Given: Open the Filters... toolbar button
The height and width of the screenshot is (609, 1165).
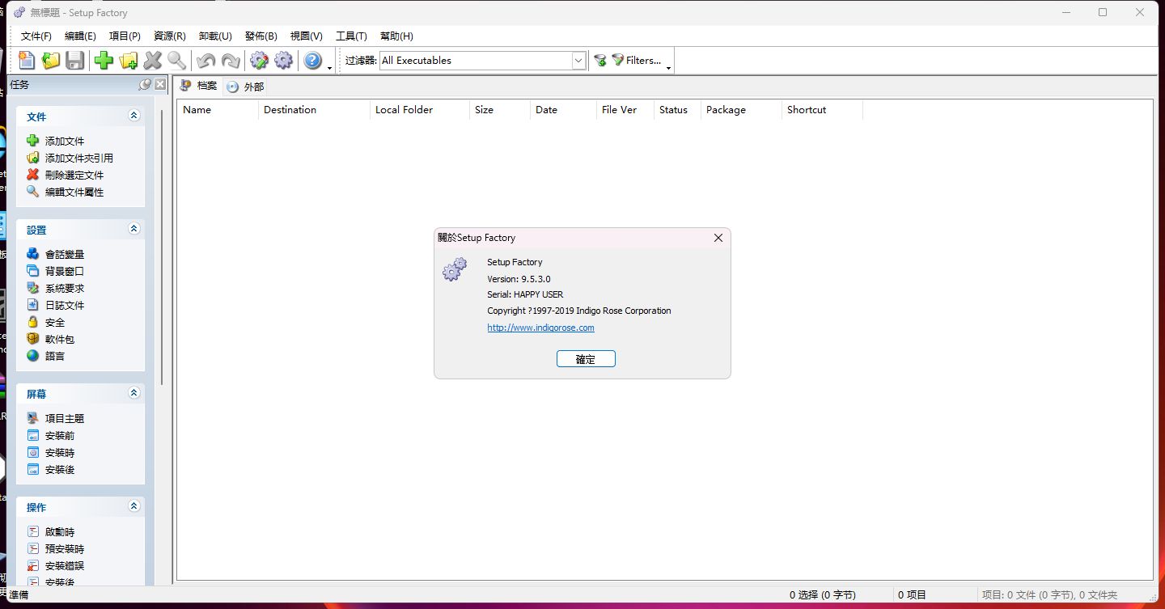Looking at the screenshot, I should (636, 61).
